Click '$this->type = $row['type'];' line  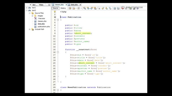point(87,74)
